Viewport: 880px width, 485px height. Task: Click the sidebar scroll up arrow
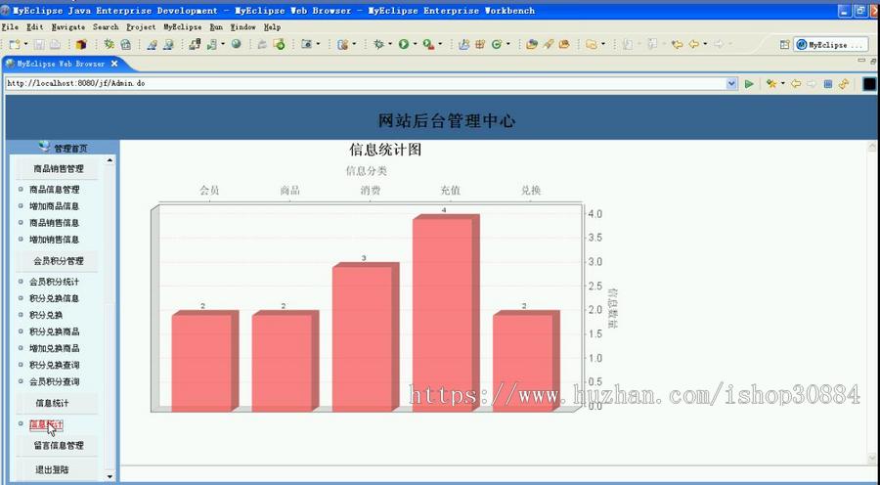point(110,160)
